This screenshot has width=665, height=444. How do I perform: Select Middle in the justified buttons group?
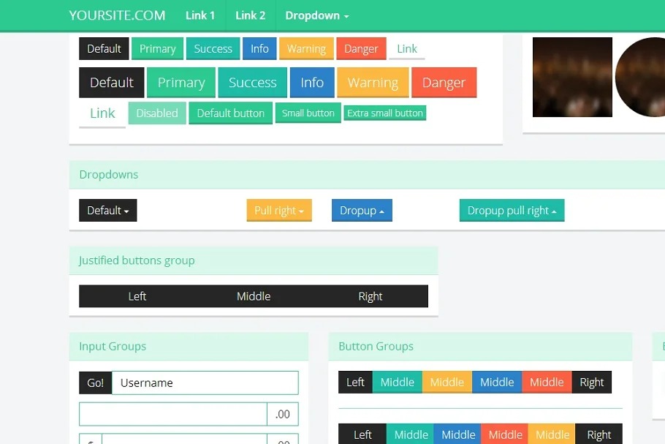(254, 296)
